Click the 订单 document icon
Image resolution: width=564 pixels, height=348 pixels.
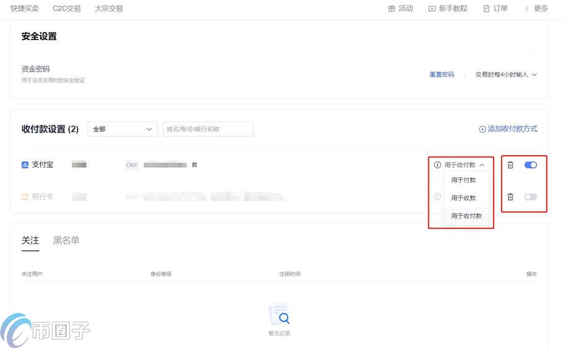point(486,9)
